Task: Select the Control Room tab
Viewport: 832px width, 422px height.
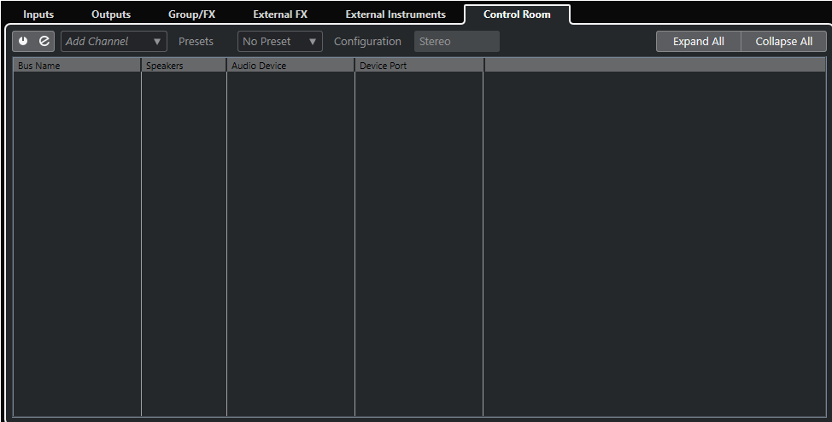Action: pos(517,14)
